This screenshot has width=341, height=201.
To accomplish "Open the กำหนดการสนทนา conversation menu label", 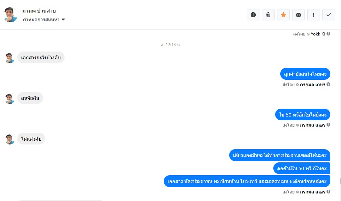I will [x=41, y=19].
